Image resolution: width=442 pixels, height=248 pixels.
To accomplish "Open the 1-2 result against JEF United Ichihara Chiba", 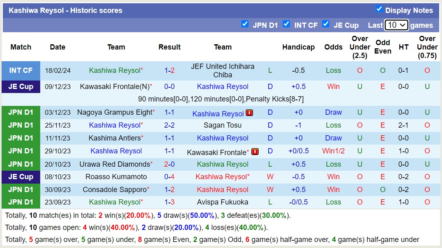I will (x=169, y=70).
